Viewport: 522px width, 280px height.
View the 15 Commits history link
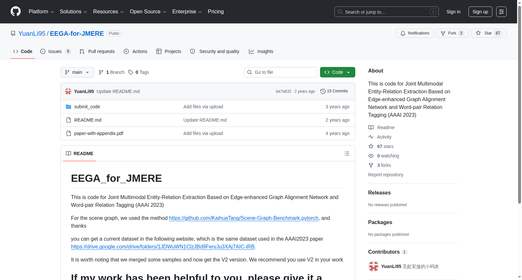[x=334, y=91]
